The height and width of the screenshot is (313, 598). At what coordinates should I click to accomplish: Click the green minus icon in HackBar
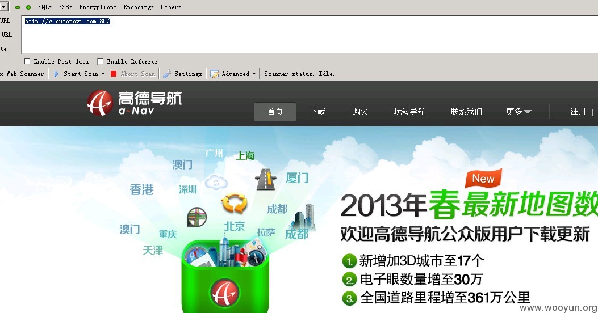coord(18,7)
